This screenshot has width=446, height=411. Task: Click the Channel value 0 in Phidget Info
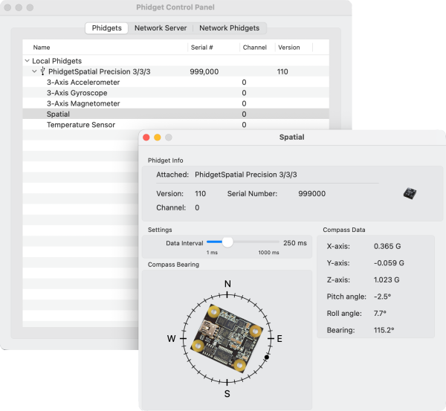[197, 208]
